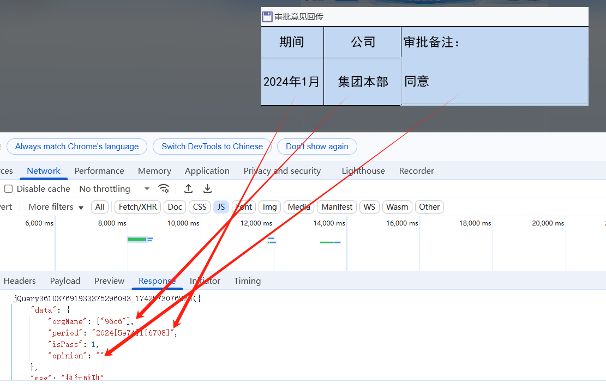
Task: Click the Don't show again button
Action: coord(317,147)
